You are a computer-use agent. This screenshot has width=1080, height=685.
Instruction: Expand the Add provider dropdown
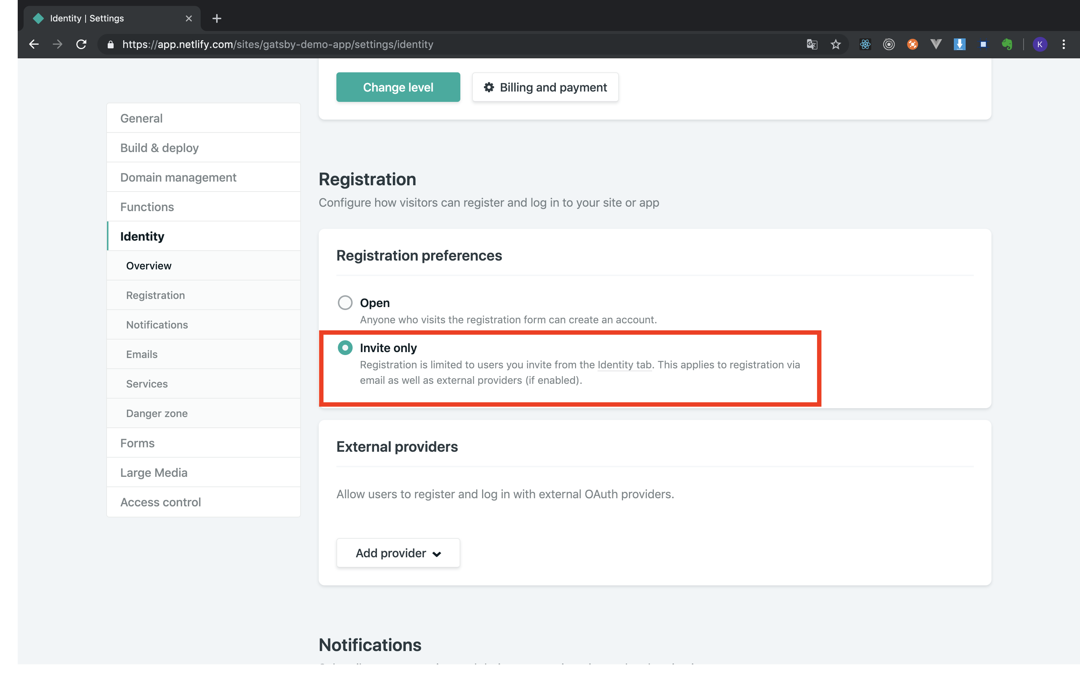coord(398,553)
